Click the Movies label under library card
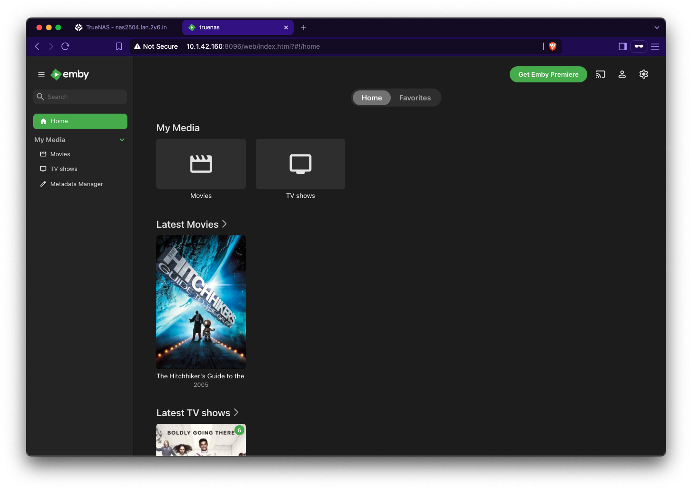This screenshot has width=692, height=491. point(201,196)
